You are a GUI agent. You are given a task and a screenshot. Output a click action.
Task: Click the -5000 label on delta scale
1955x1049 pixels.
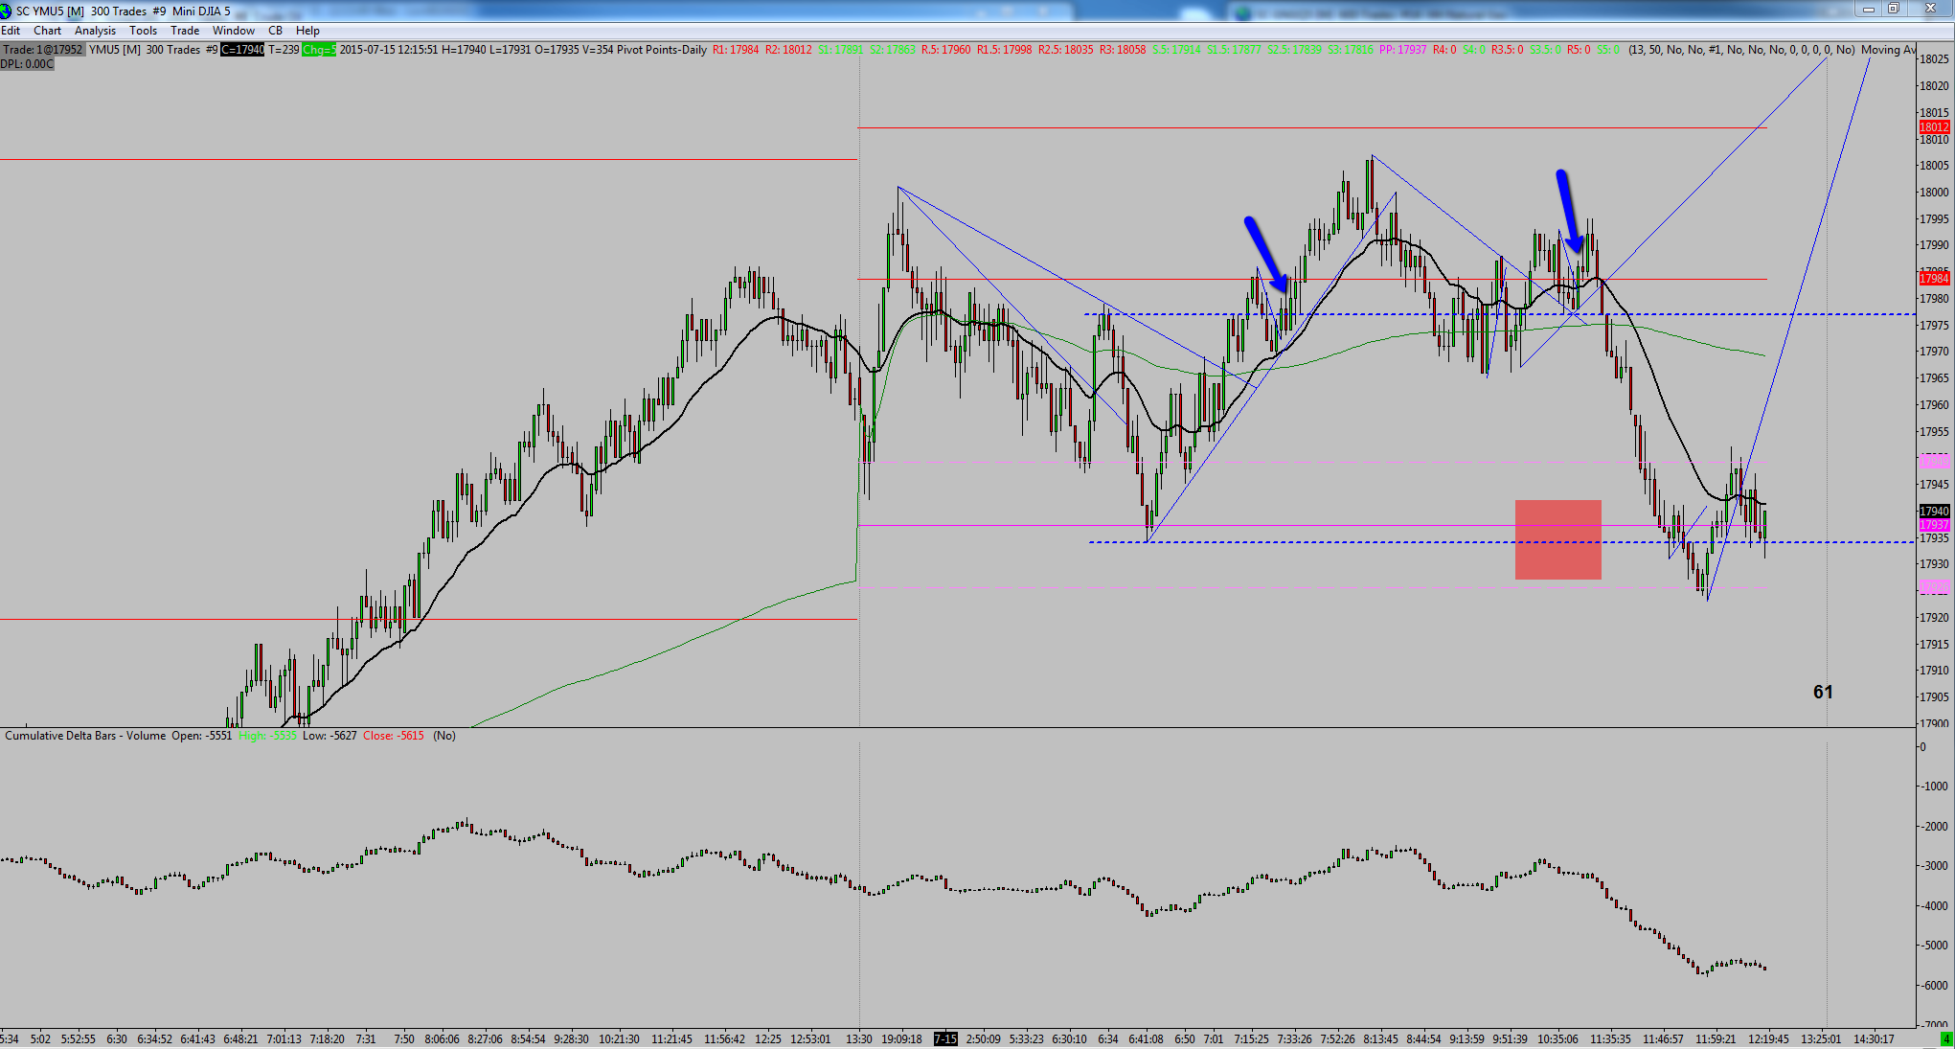[1933, 946]
